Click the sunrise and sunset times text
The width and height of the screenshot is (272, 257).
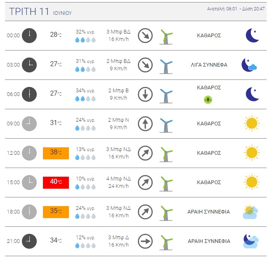point(236,9)
